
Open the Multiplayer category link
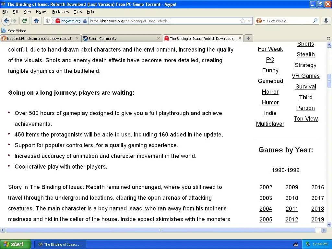(x=270, y=124)
